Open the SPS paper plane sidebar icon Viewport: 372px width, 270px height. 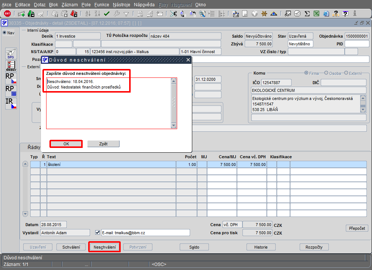(11, 53)
